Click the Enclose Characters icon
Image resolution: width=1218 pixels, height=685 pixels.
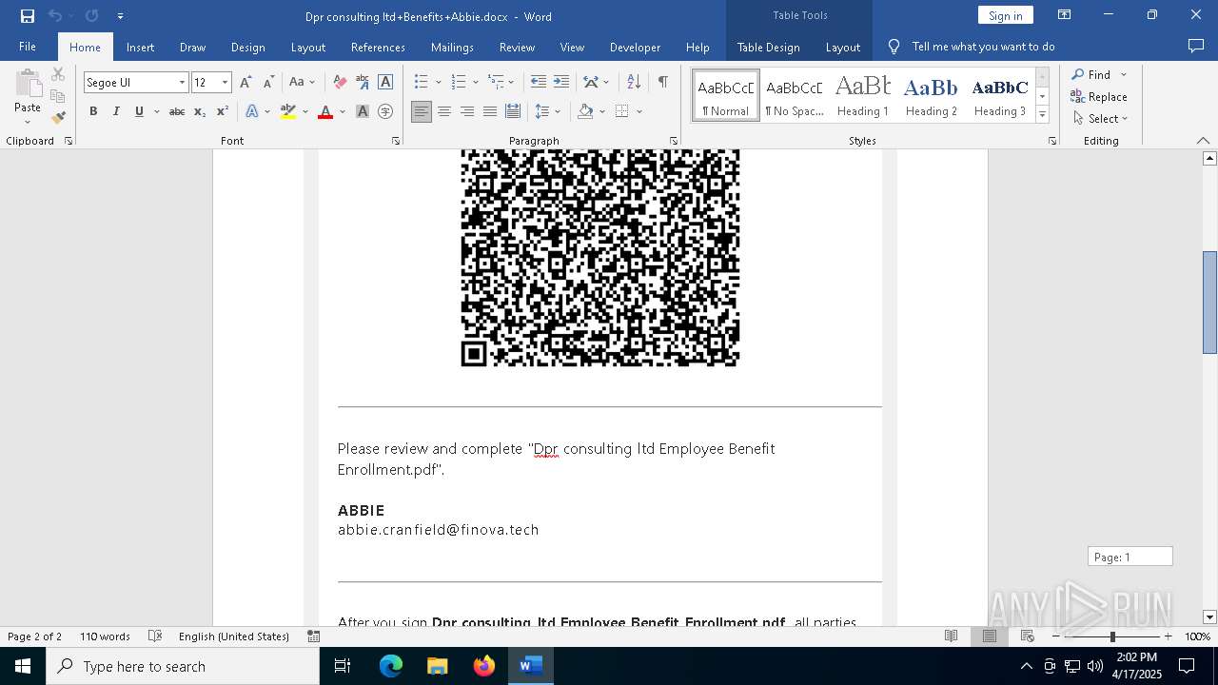[385, 111]
